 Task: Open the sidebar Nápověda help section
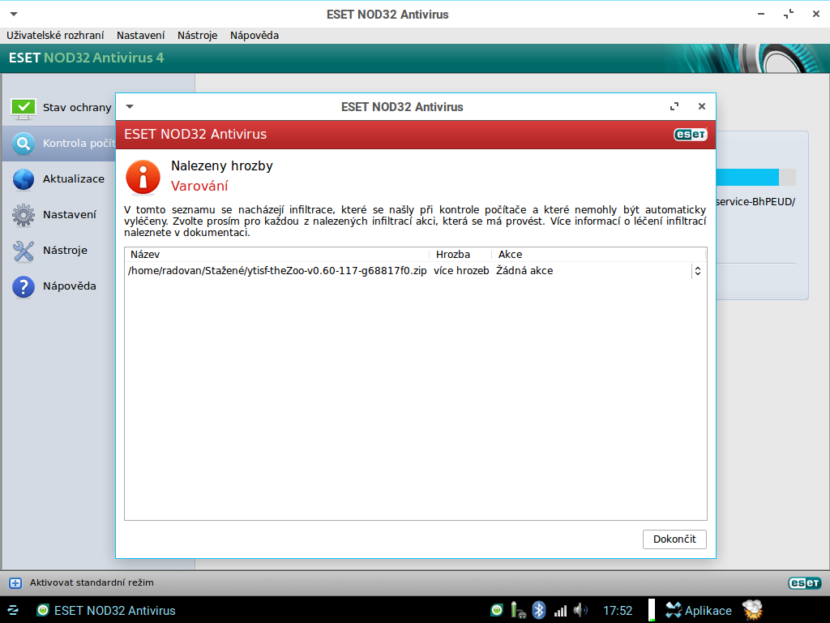[x=54, y=286]
